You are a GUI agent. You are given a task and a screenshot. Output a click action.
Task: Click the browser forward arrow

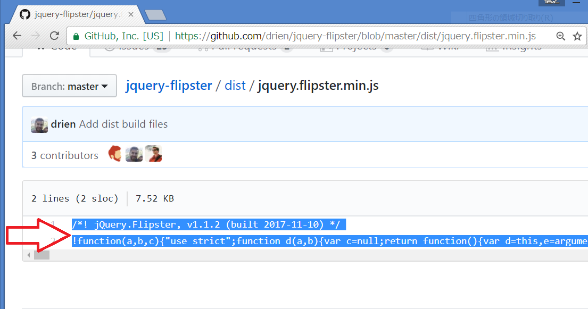click(x=36, y=36)
